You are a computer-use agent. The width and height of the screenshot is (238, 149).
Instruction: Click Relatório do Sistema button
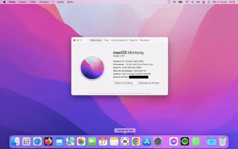click(124, 83)
